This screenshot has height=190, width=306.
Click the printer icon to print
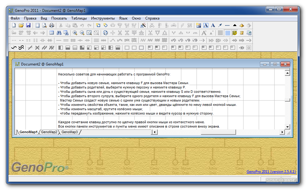pos(52,25)
